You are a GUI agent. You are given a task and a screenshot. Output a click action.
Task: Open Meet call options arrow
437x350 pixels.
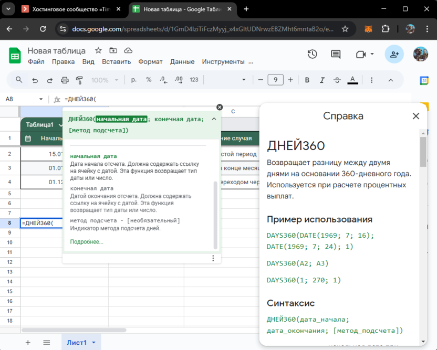tap(372, 54)
